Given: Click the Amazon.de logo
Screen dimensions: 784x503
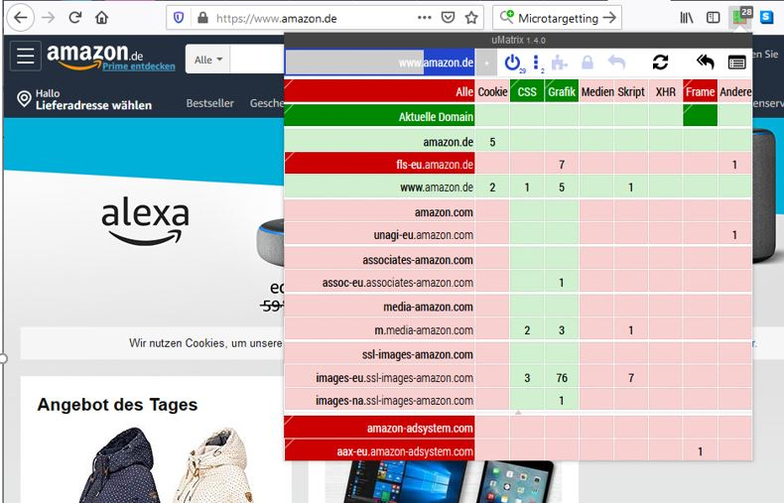Looking at the screenshot, I should click(95, 56).
